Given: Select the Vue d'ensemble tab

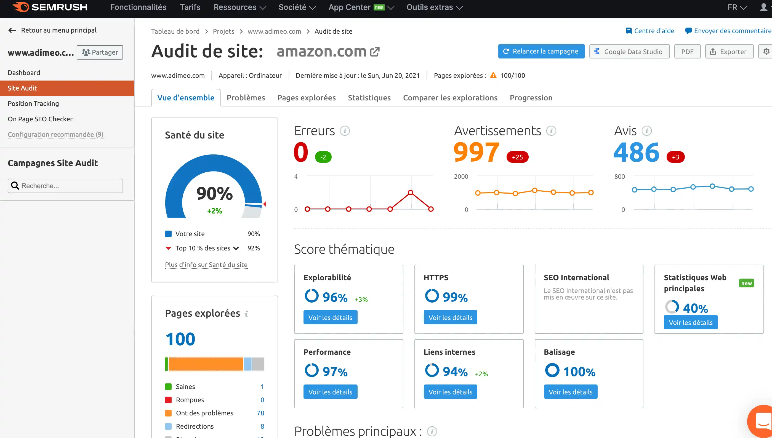Looking at the screenshot, I should pos(186,98).
